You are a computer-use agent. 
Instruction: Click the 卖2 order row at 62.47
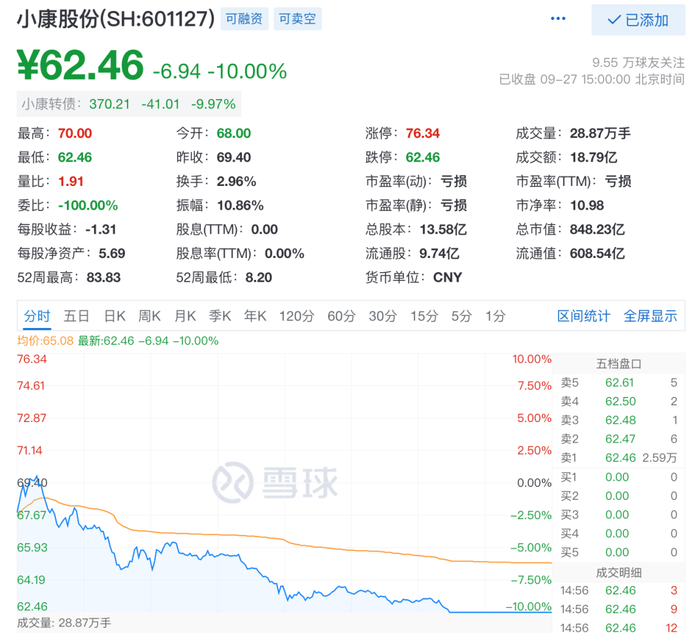[619, 439]
